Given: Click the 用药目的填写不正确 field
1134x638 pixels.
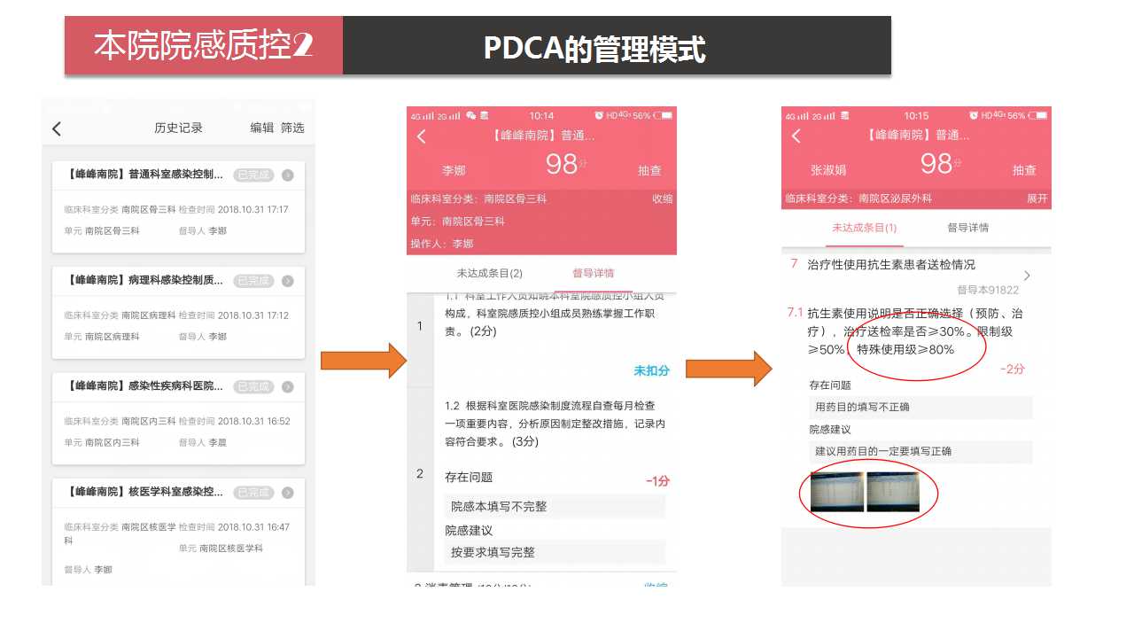Looking at the screenshot, I should 920,408.
